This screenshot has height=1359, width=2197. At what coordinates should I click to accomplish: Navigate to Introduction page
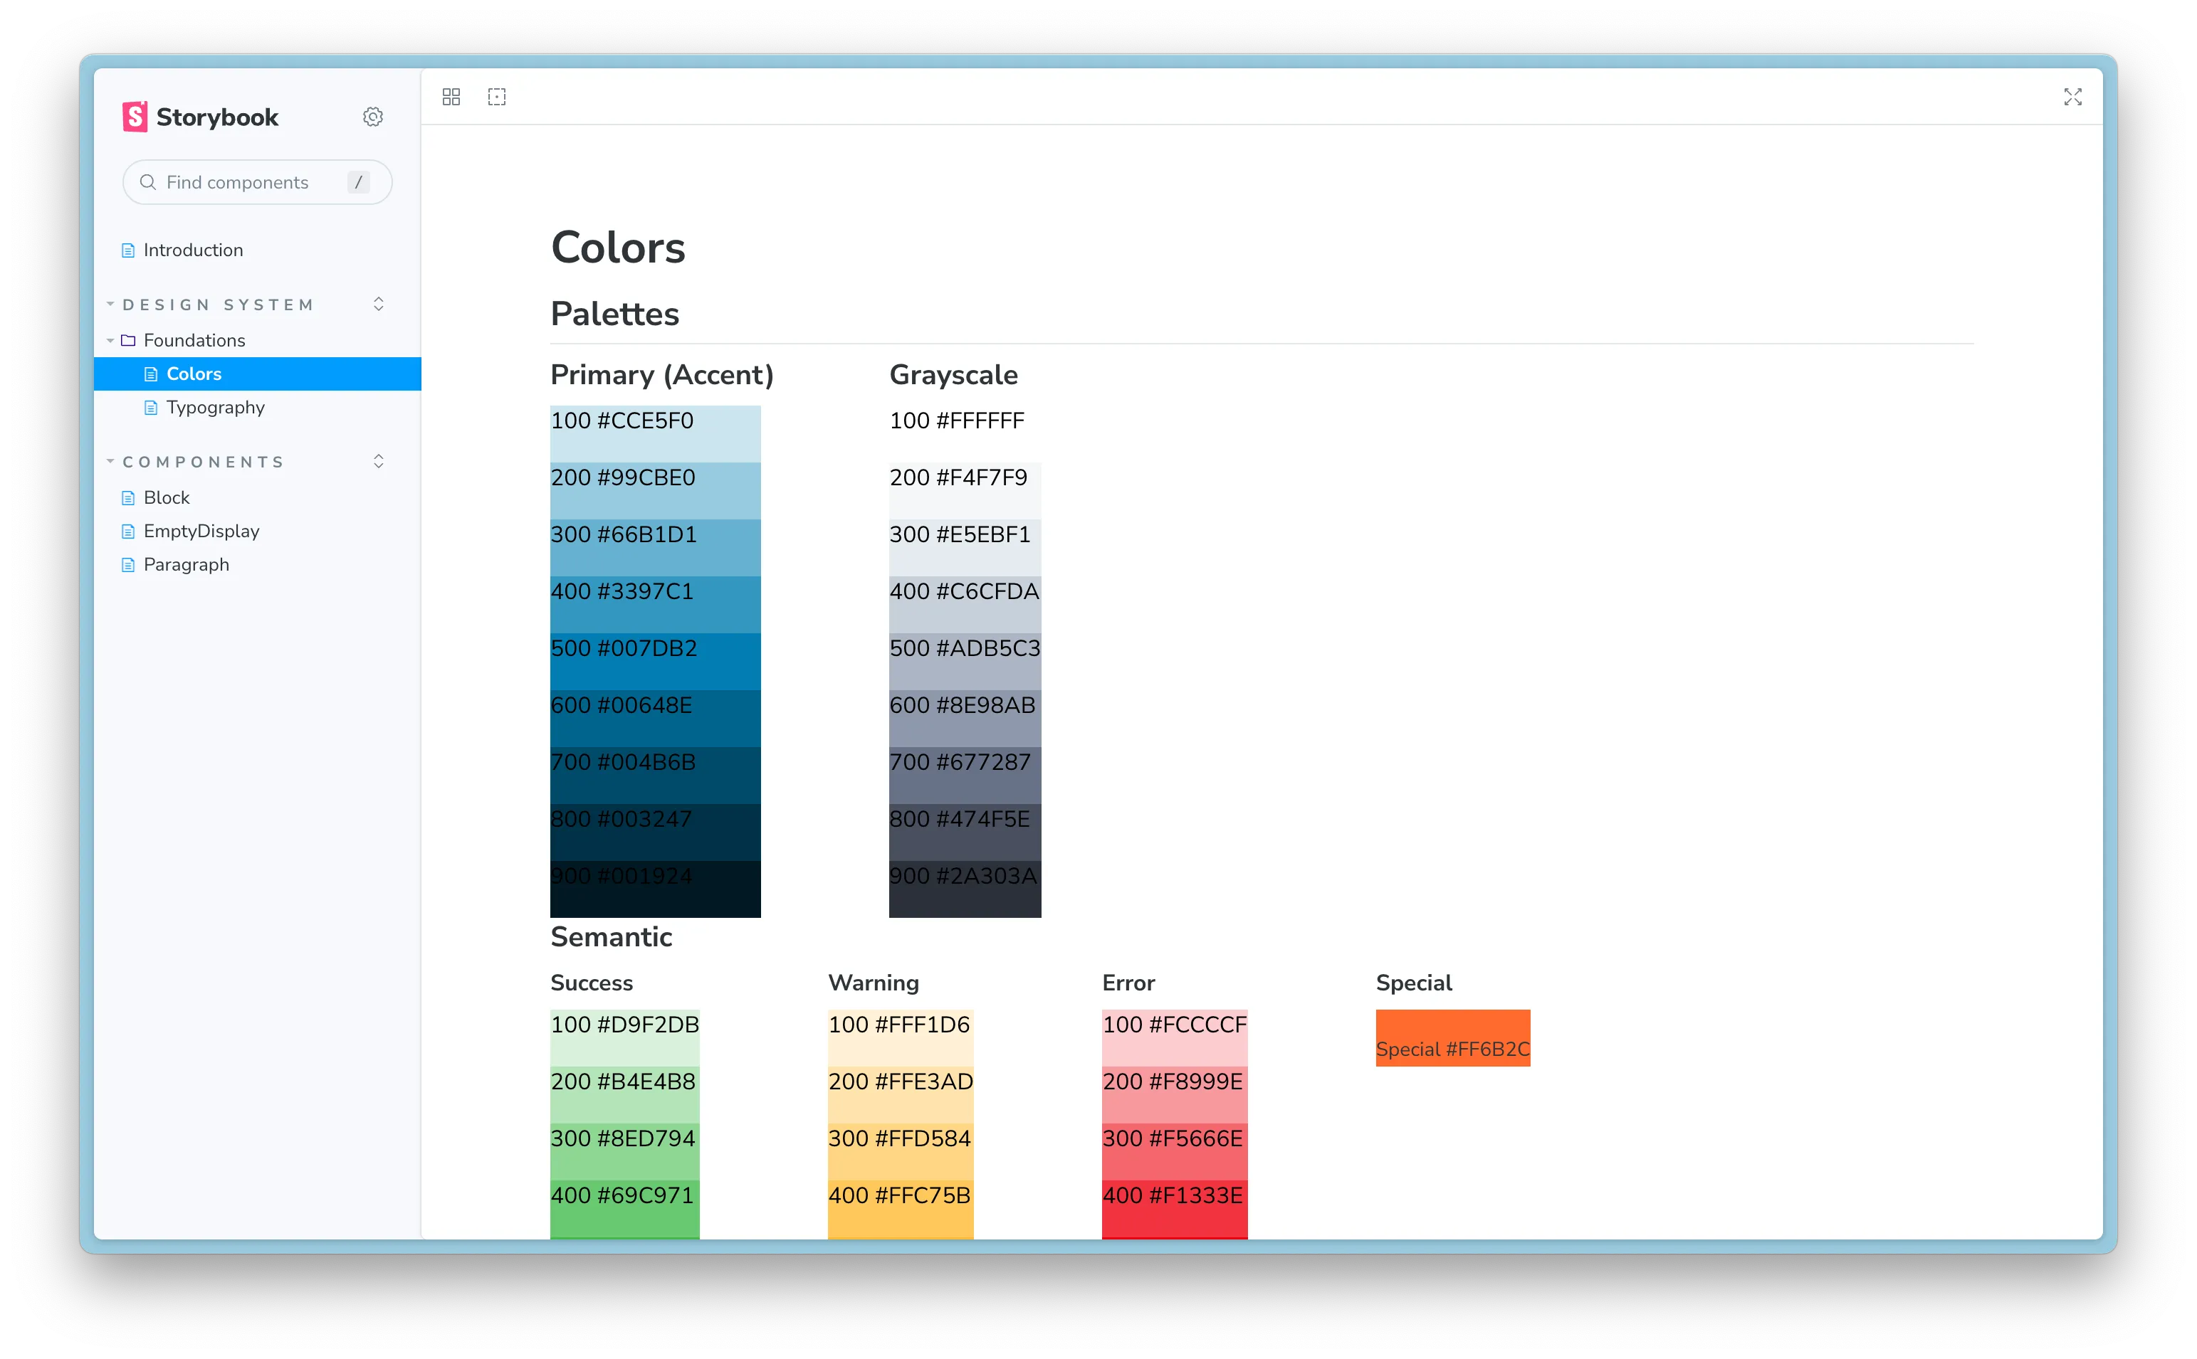click(x=193, y=250)
